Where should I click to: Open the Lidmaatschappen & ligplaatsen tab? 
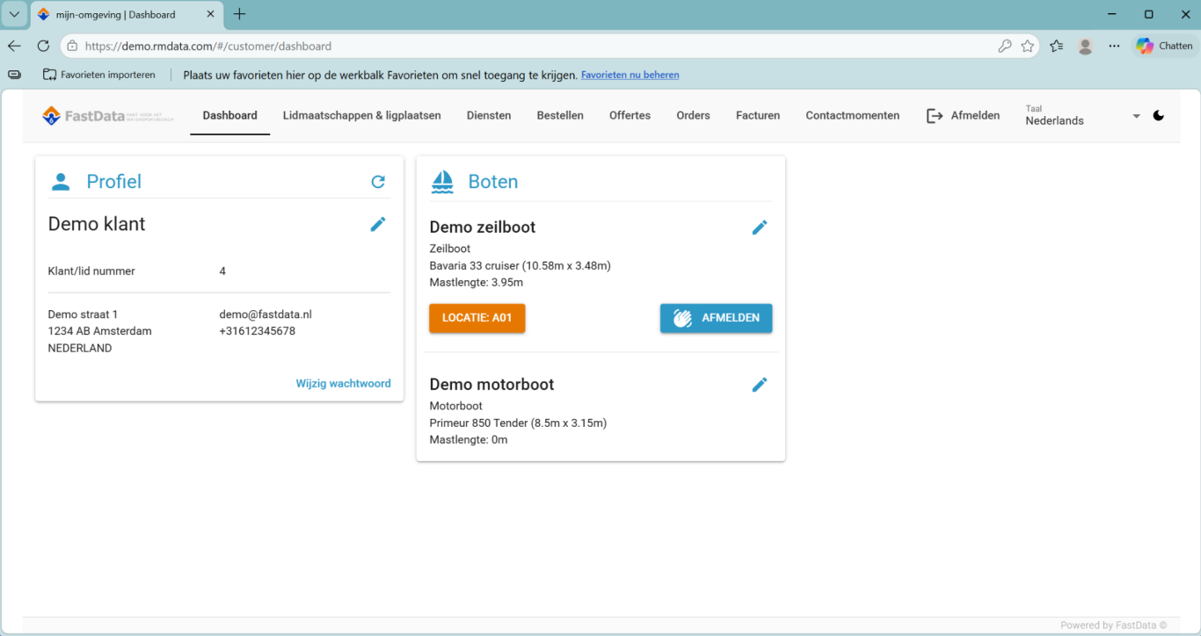pos(361,115)
